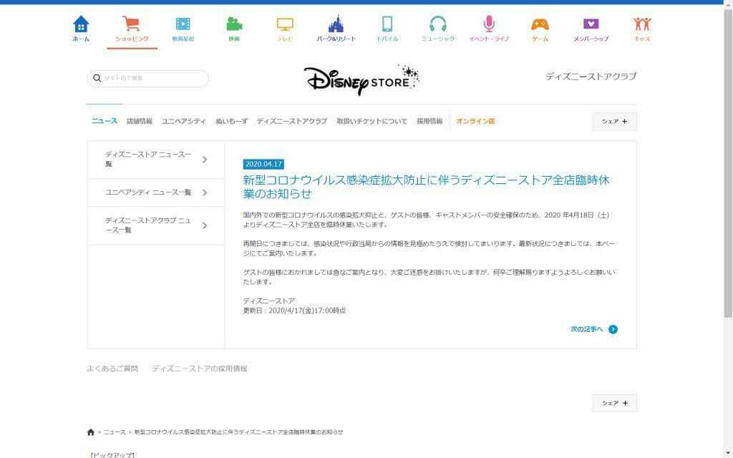
Task: Open Parks & Resorts castle icon
Action: pos(336,25)
